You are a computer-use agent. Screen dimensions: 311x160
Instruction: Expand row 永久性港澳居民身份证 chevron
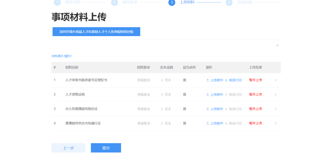tap(276, 109)
